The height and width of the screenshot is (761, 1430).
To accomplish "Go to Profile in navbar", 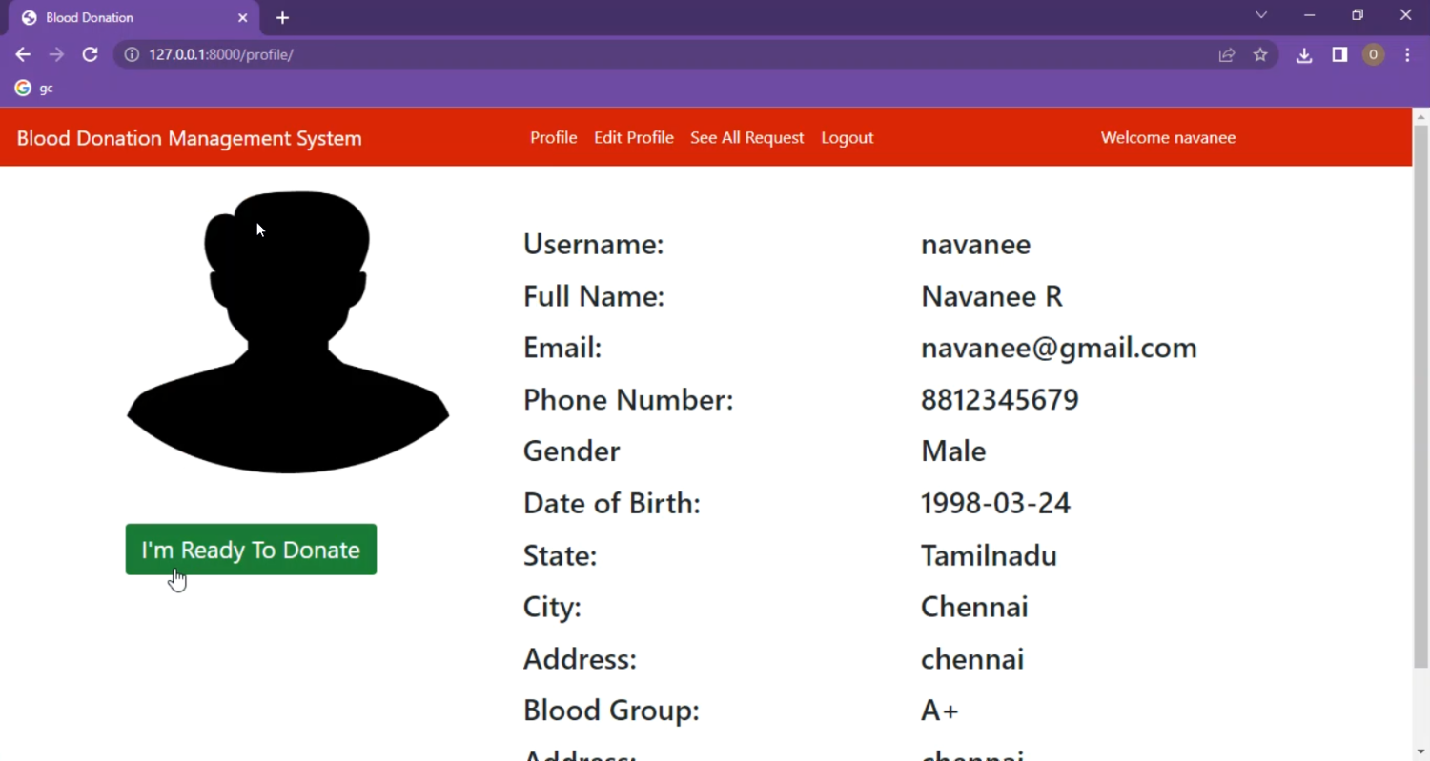I will 553,138.
